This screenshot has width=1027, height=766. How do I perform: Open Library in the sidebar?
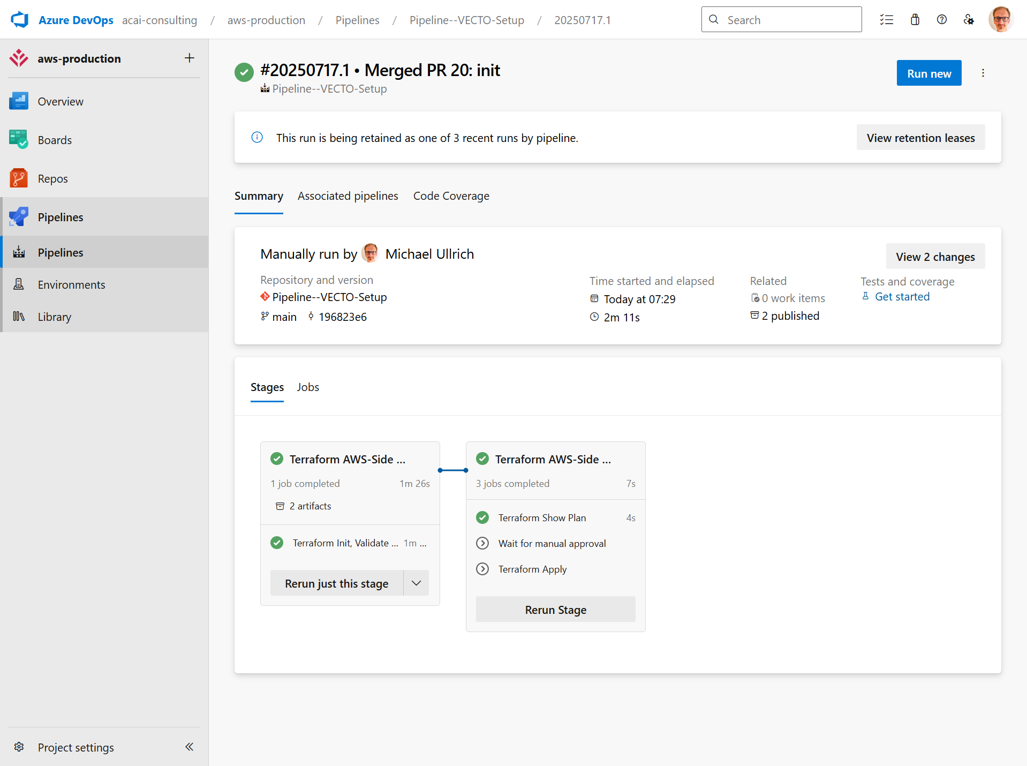[104, 317]
